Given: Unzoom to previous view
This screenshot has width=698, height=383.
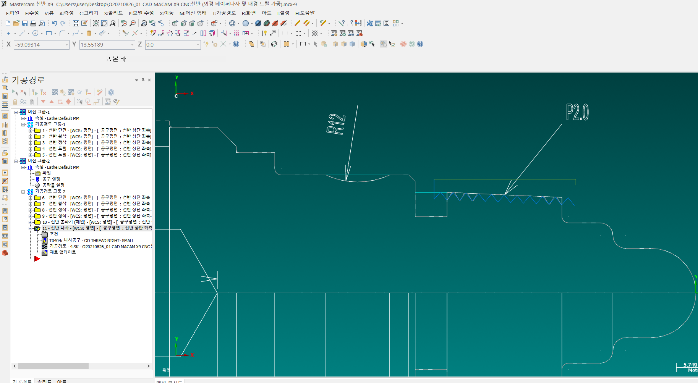Looking at the screenshot, I should click(124, 23).
